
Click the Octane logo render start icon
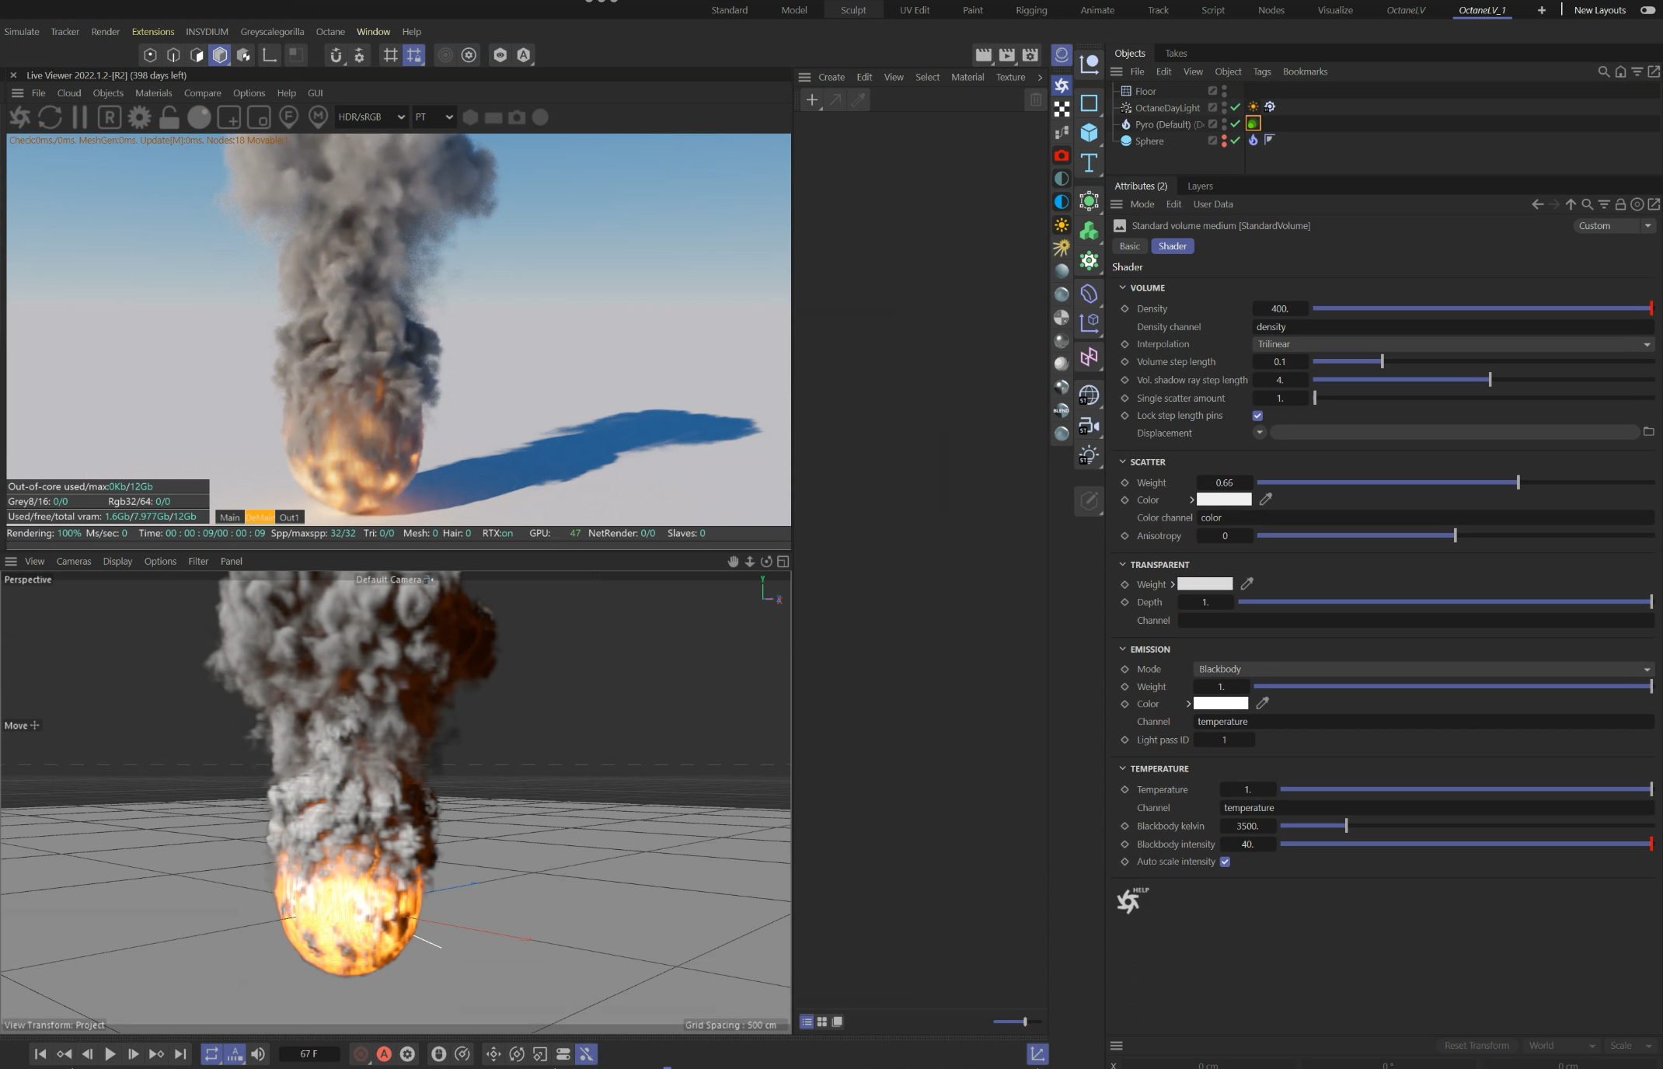(19, 117)
